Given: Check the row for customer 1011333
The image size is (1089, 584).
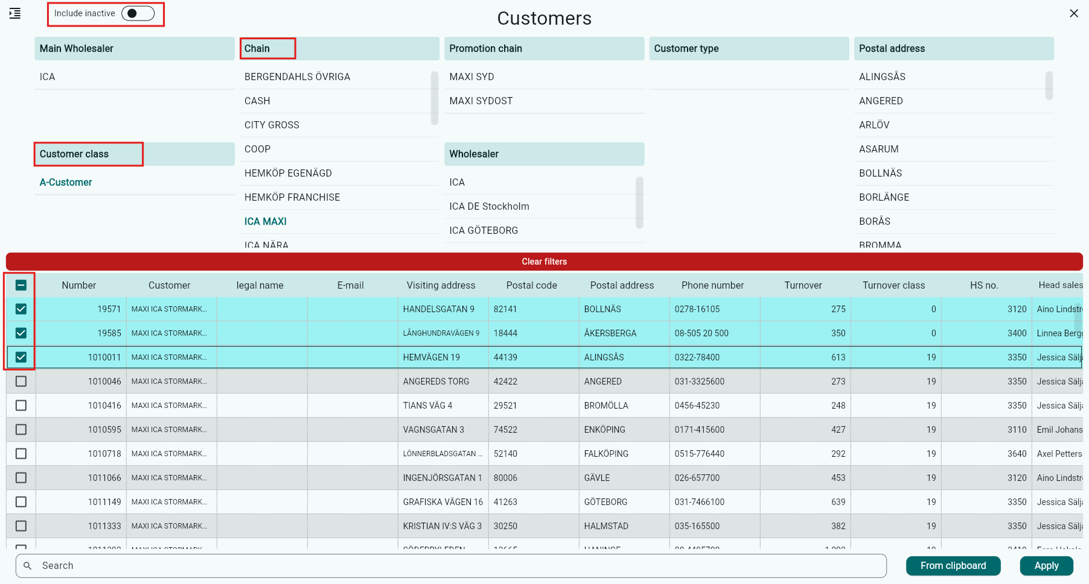Looking at the screenshot, I should 21,526.
